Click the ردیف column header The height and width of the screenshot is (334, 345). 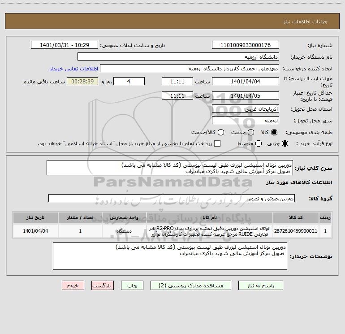click(x=325, y=217)
